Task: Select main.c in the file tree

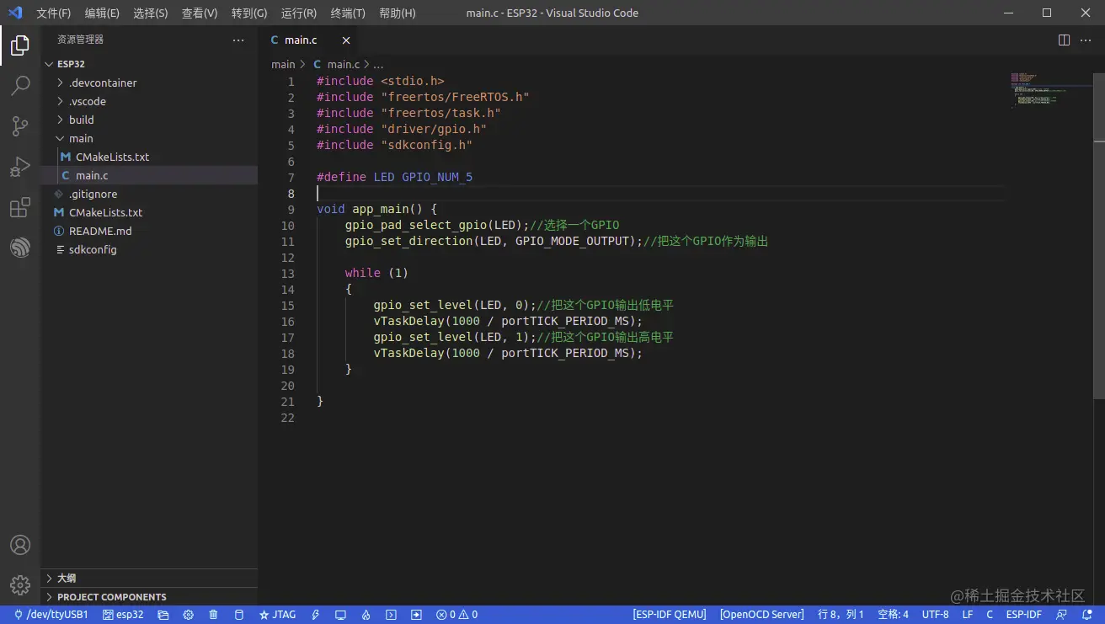Action: [x=149, y=175]
